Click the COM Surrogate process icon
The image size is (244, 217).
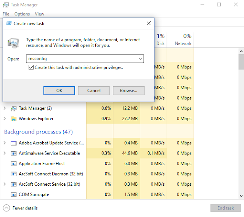coord(14,194)
